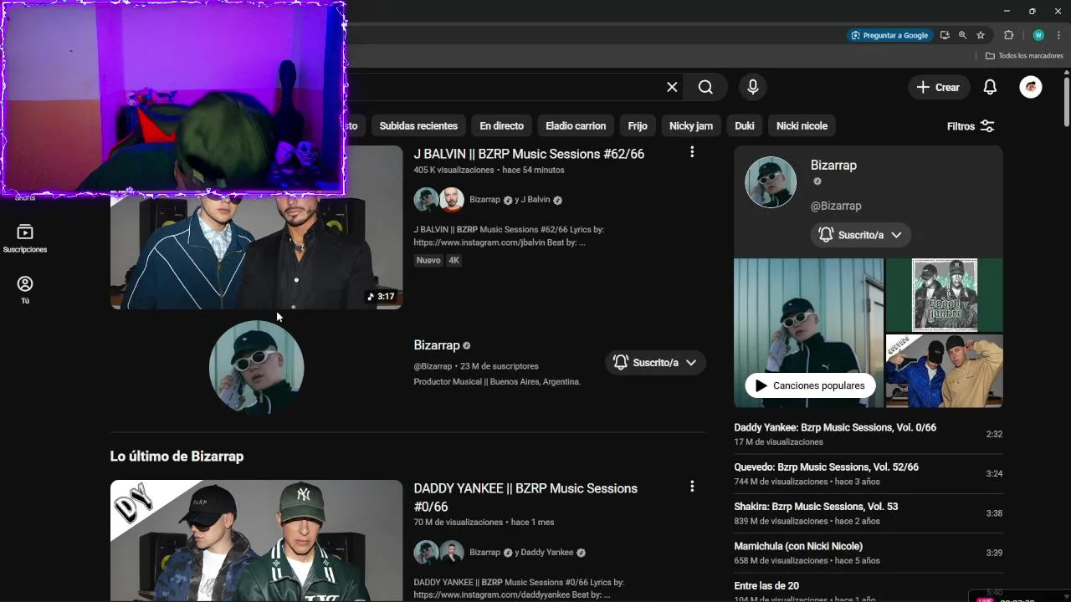
Task: Click the circular avatars under Daddy Yankee video
Action: click(x=438, y=553)
